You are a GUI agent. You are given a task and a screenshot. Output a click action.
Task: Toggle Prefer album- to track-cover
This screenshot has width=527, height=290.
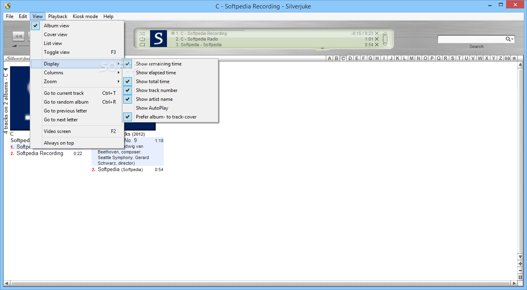coord(171,117)
